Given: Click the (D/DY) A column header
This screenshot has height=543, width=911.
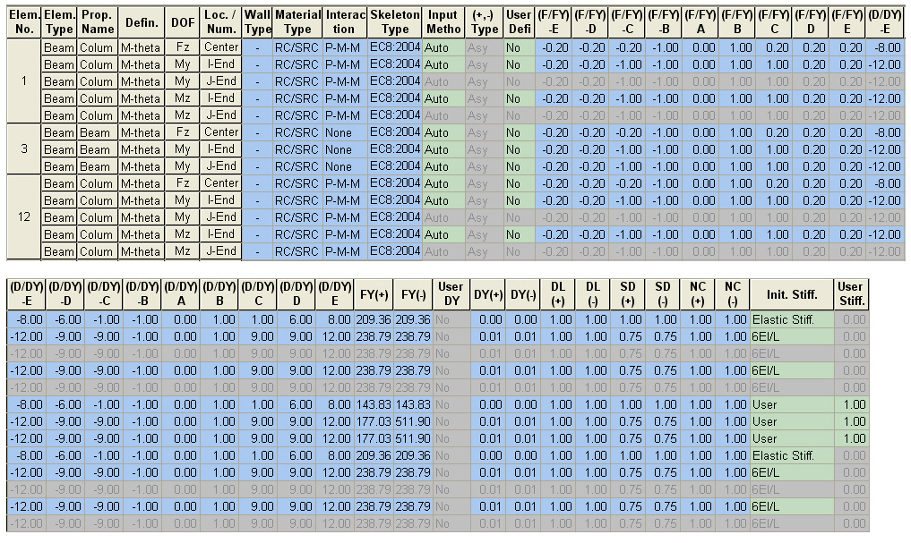Looking at the screenshot, I should coord(181,294).
